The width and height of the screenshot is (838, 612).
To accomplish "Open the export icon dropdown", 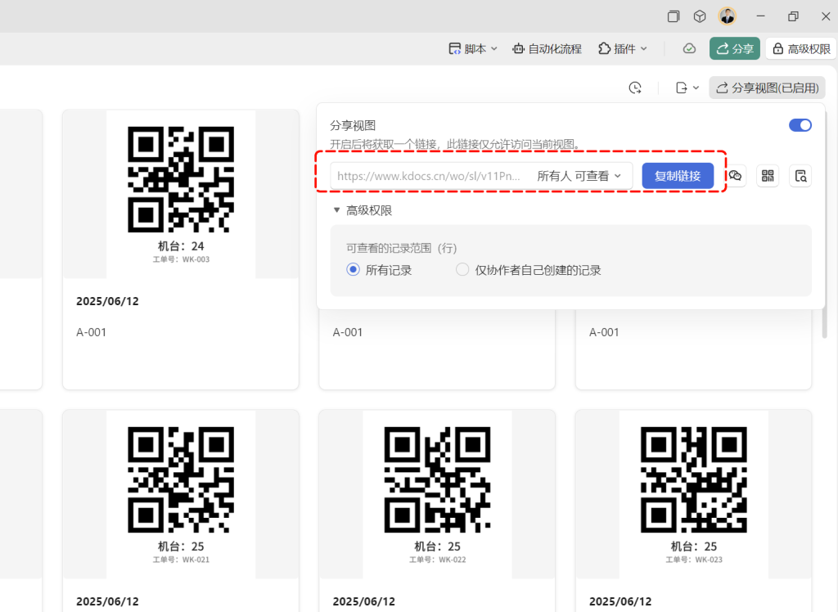I will tap(687, 88).
